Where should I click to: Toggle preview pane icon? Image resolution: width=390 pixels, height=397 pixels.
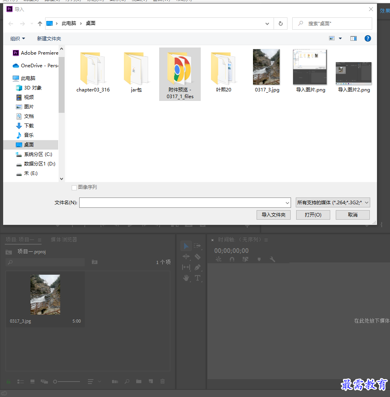tap(354, 38)
